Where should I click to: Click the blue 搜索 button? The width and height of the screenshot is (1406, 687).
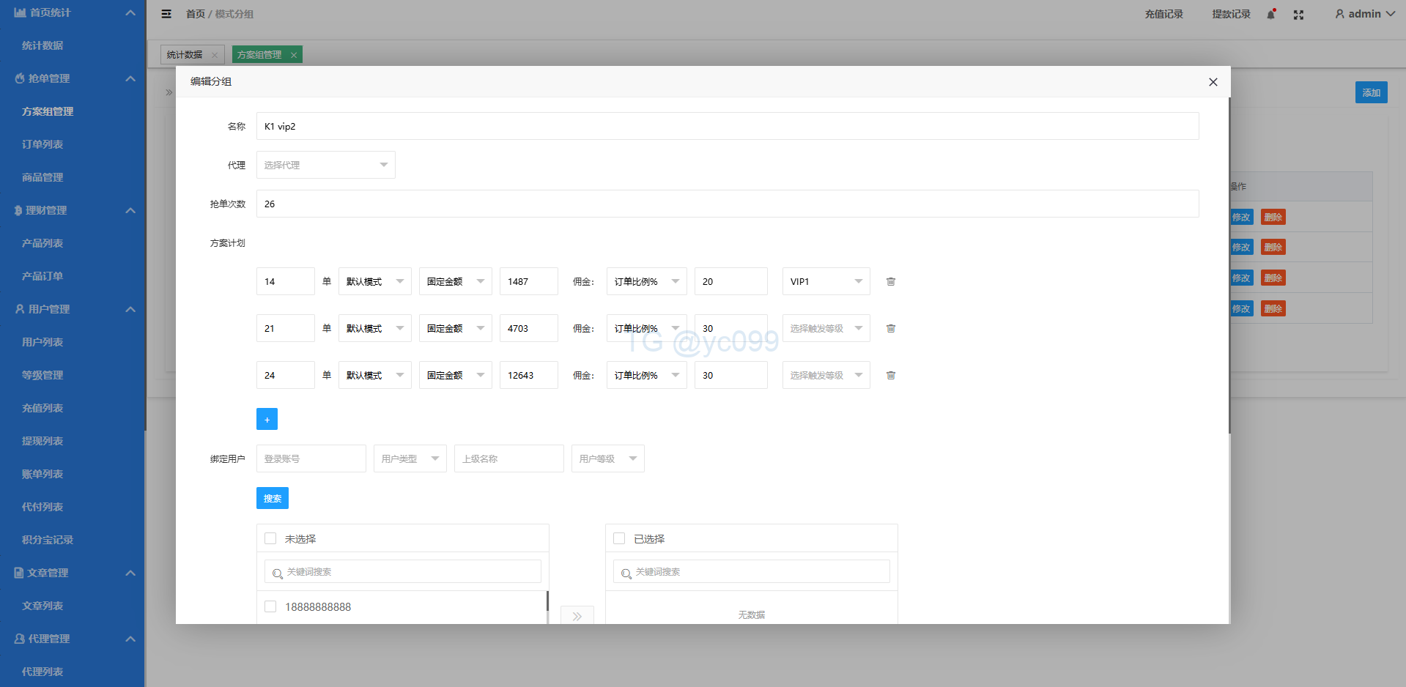coord(272,498)
